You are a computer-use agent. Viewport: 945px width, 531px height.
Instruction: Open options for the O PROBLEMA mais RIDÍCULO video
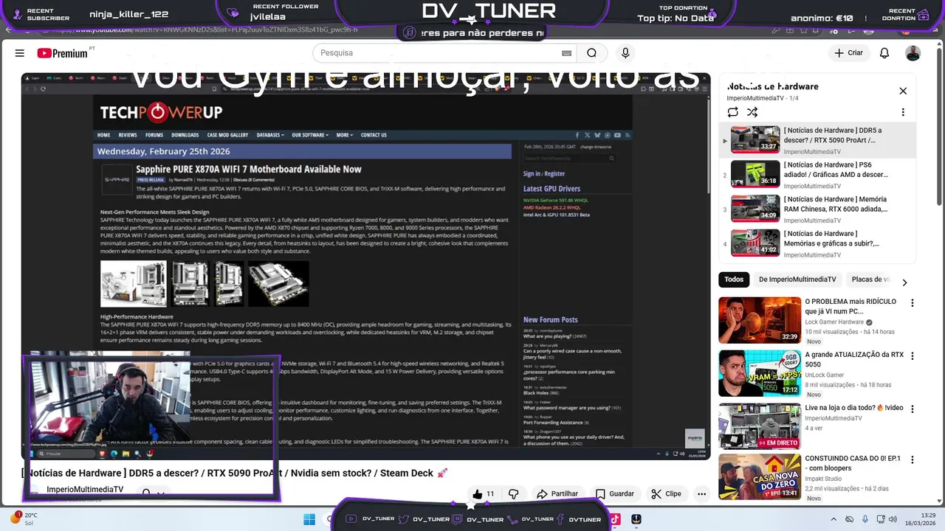[913, 303]
